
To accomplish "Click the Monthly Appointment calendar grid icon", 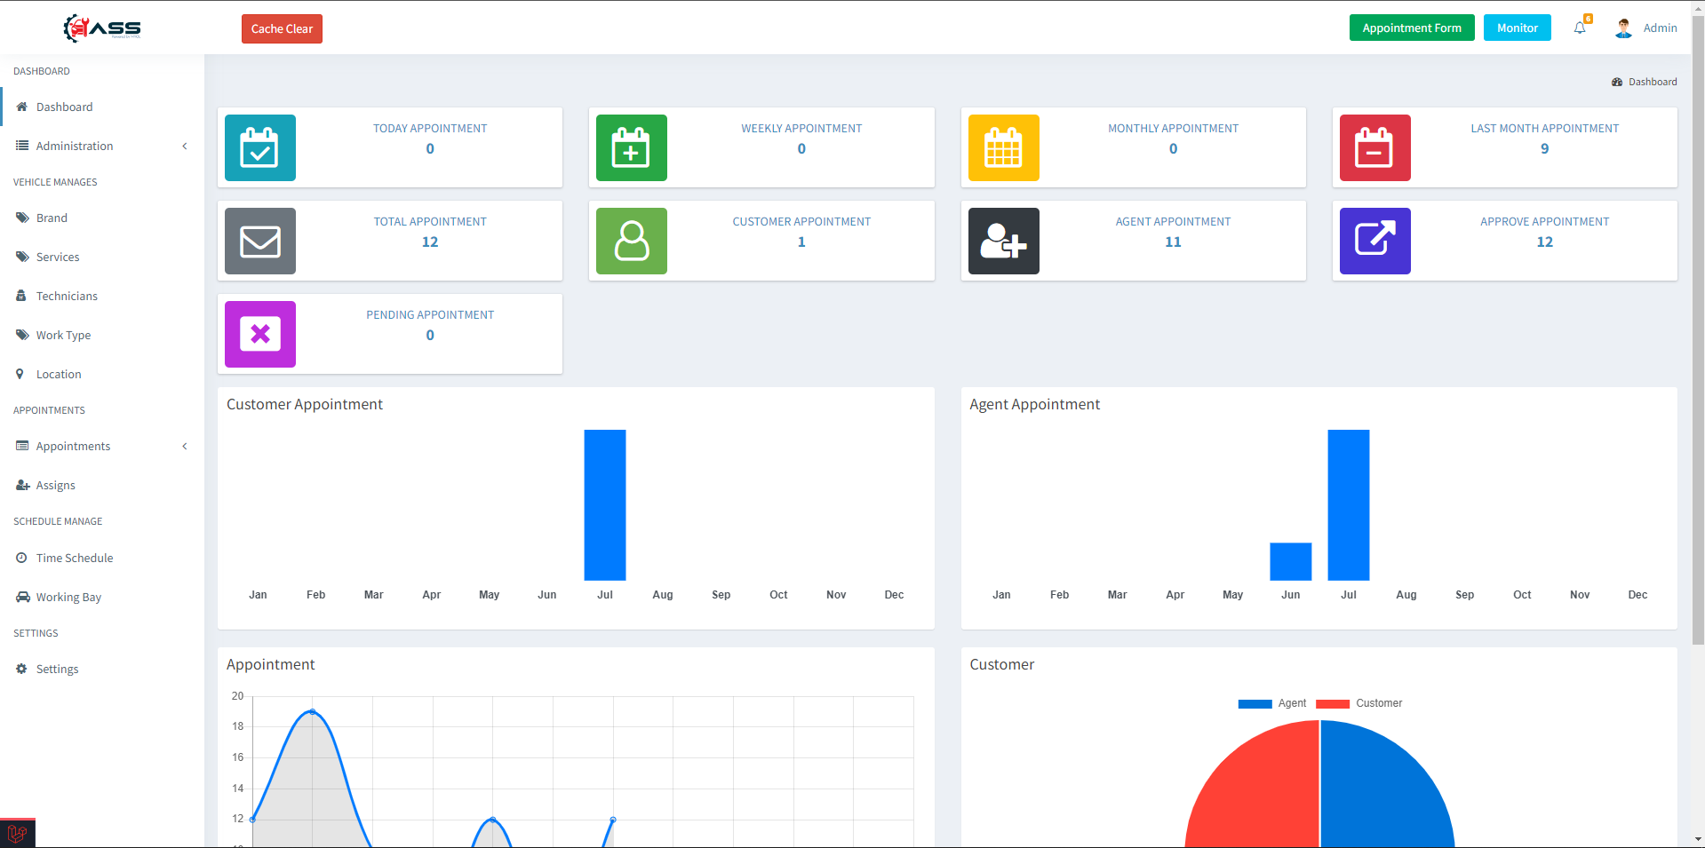I will click(x=1004, y=147).
